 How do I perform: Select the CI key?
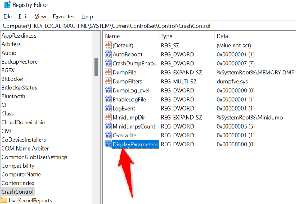pyautogui.click(x=4, y=105)
